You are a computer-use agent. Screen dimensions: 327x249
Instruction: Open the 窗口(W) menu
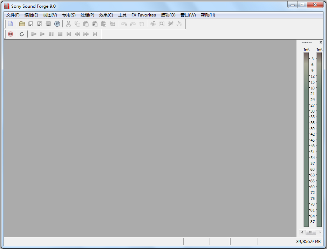188,15
